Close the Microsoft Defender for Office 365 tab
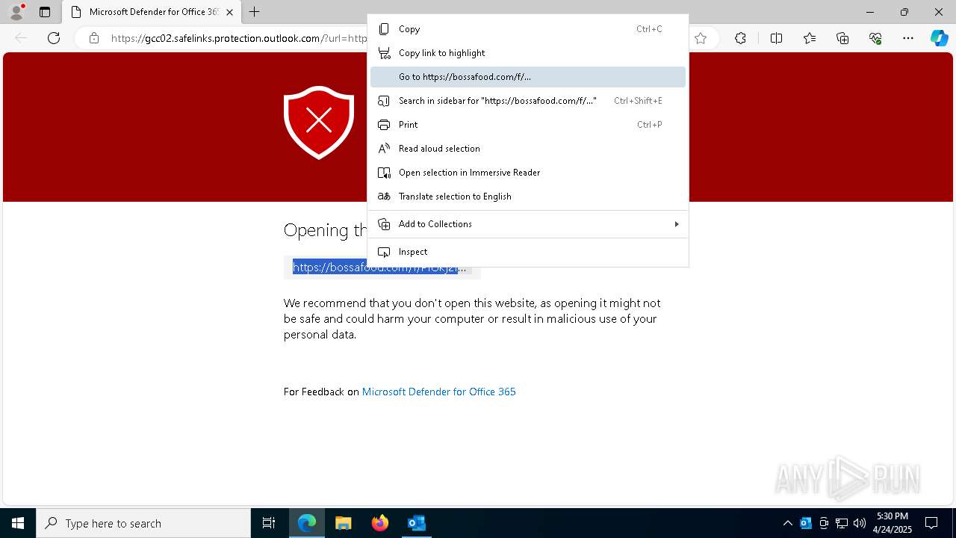The image size is (956, 538). pos(229,12)
